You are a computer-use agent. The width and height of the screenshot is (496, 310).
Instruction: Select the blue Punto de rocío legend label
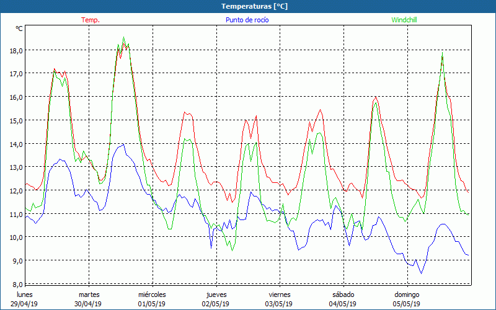(247, 20)
